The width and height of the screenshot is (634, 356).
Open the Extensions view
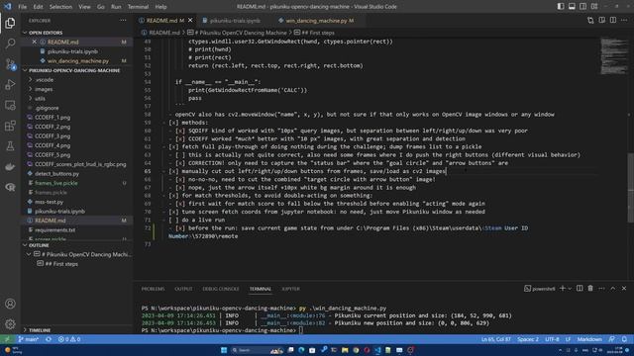10,126
